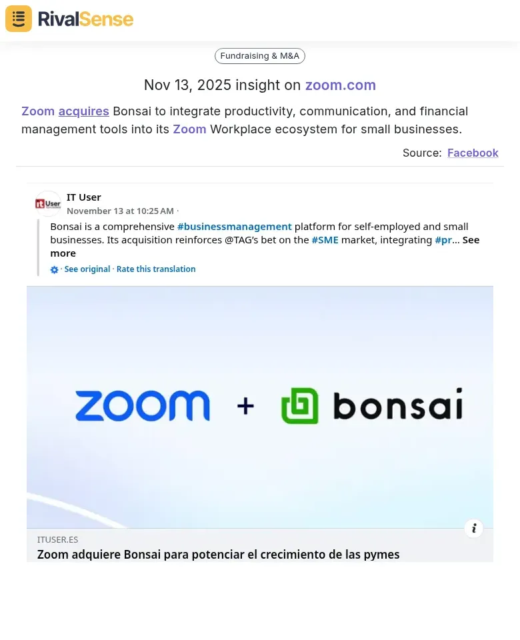Click the first Zoom link in the summary
520x640 pixels.
coord(38,111)
